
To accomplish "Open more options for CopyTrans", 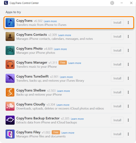I will point(128,22).
